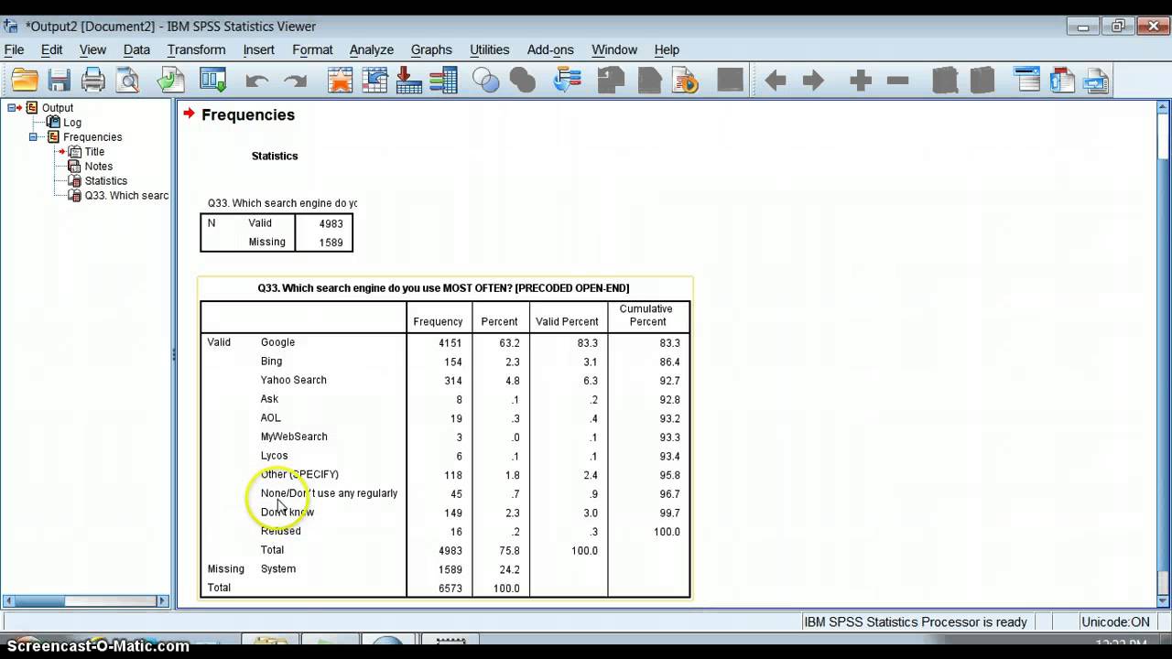Click the Cumulative Percent column header
Viewport: 1172px width, 659px height.
pos(647,315)
